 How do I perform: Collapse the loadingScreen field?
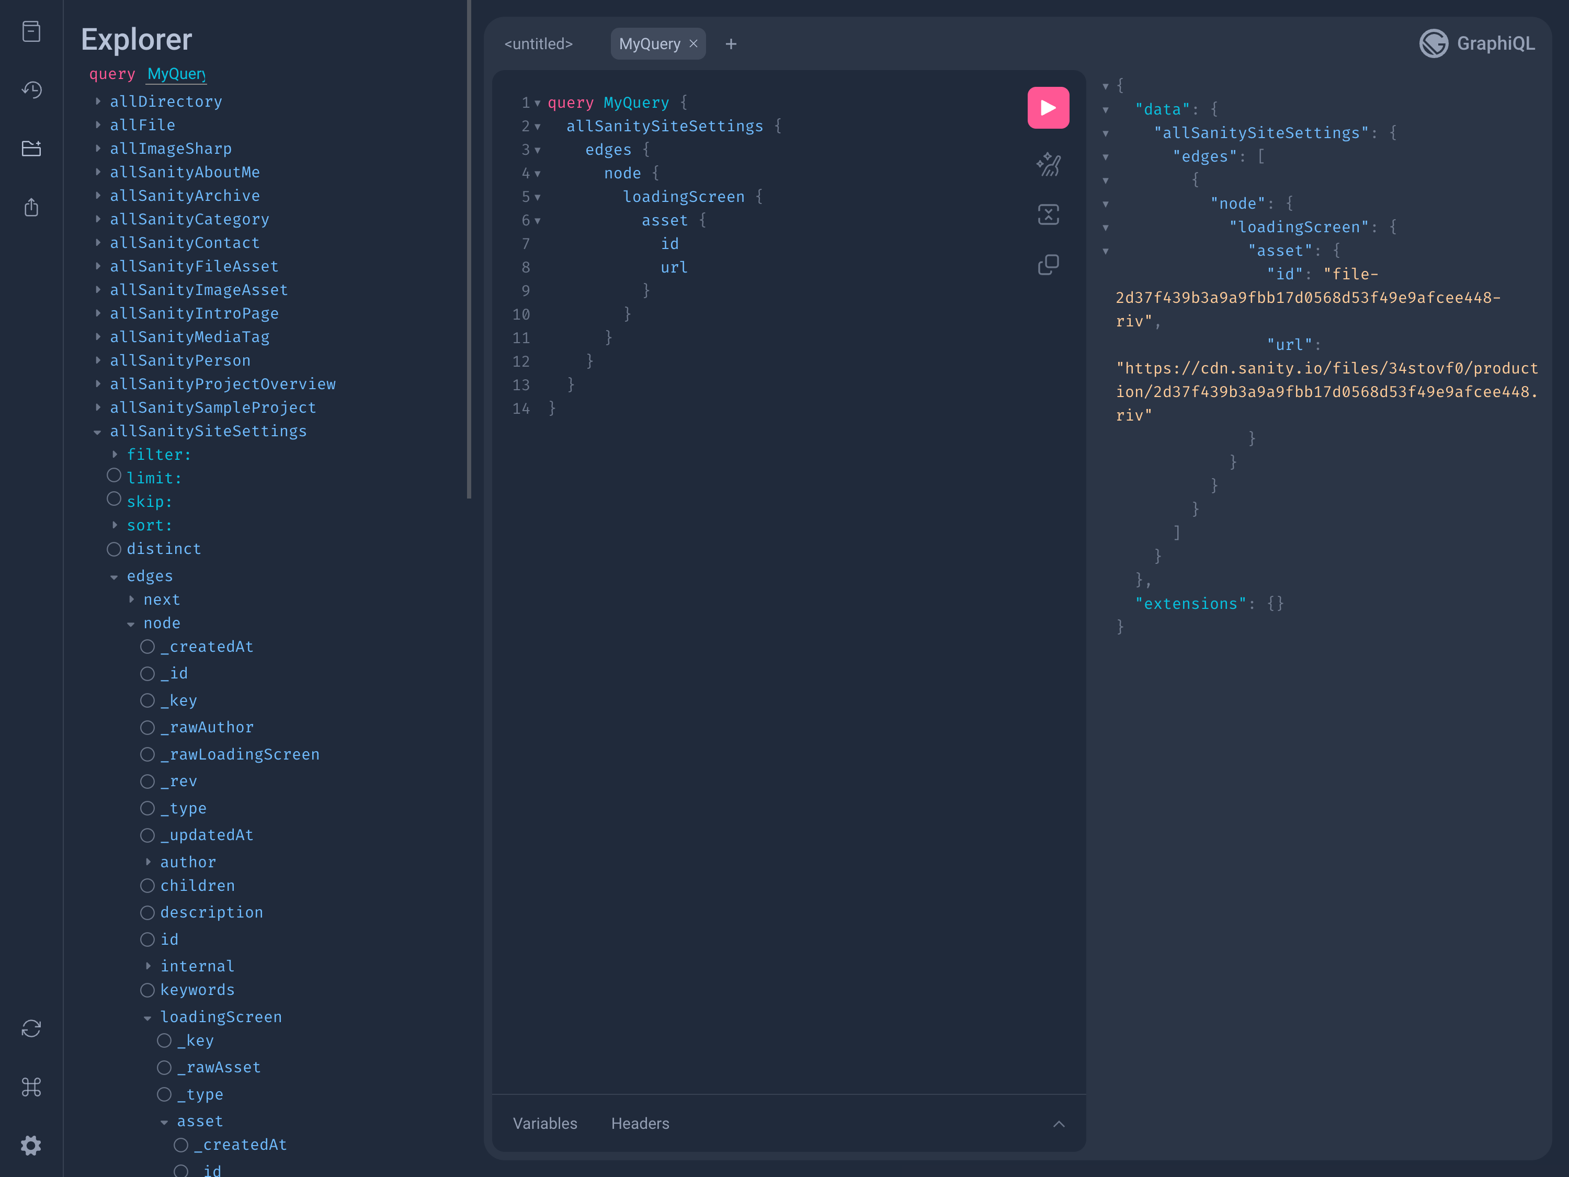(x=147, y=1018)
